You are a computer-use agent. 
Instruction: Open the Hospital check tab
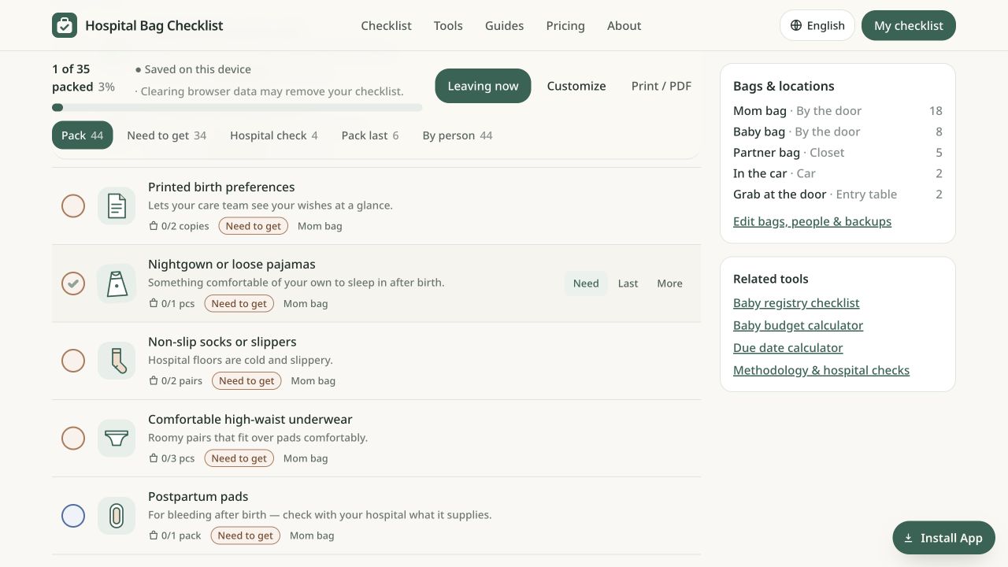click(x=274, y=135)
